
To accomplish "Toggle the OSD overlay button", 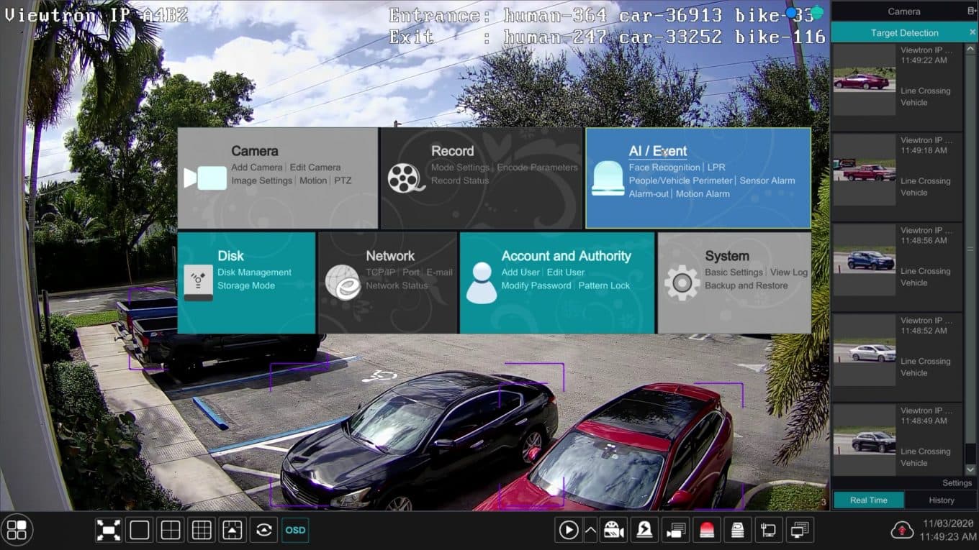I will [295, 530].
